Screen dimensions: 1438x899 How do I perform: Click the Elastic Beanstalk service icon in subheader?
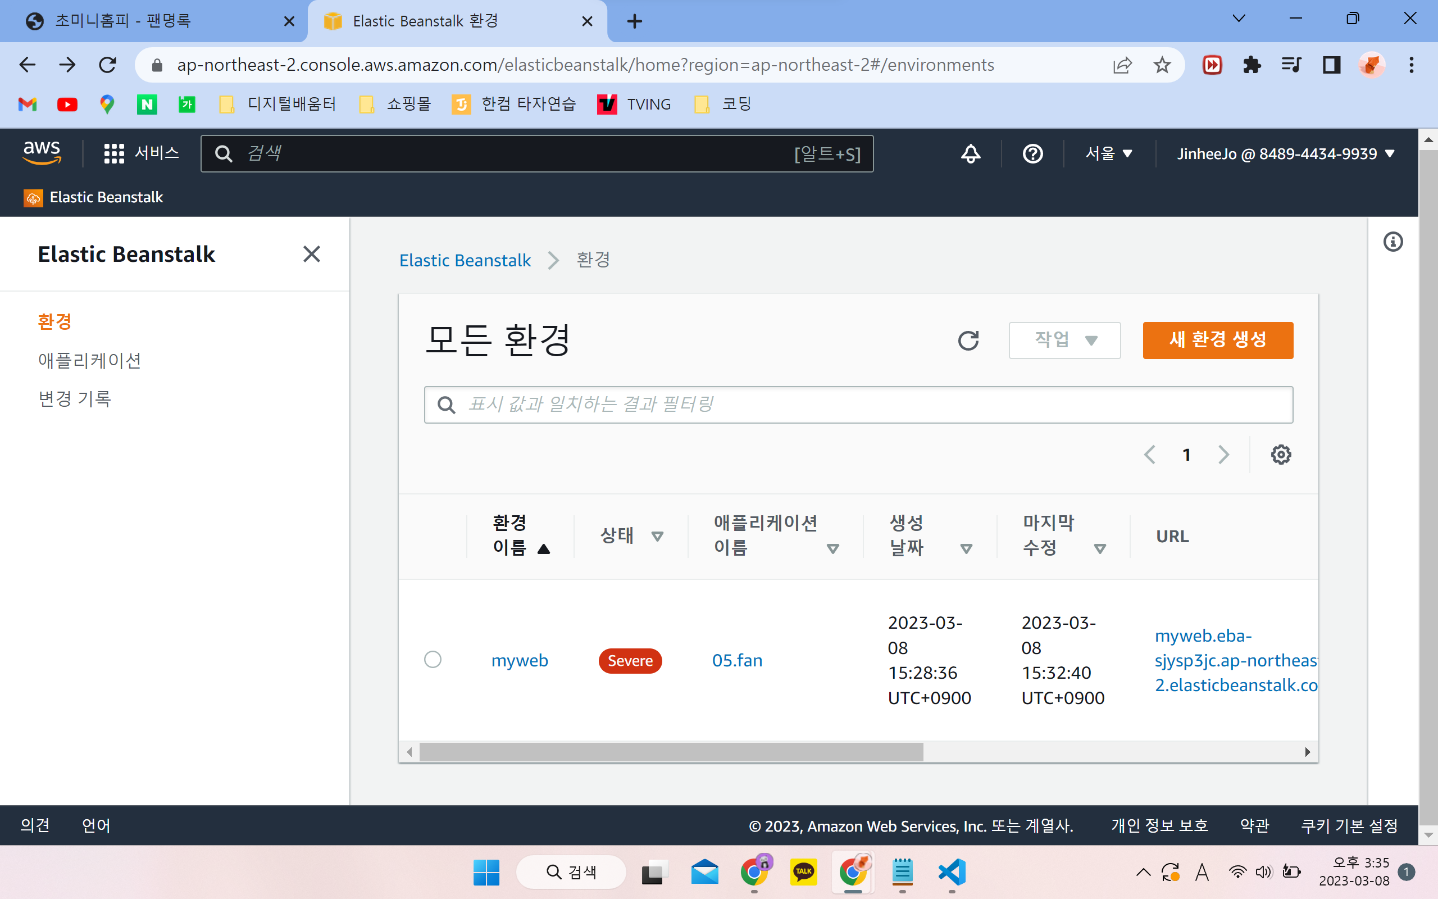pyautogui.click(x=33, y=197)
